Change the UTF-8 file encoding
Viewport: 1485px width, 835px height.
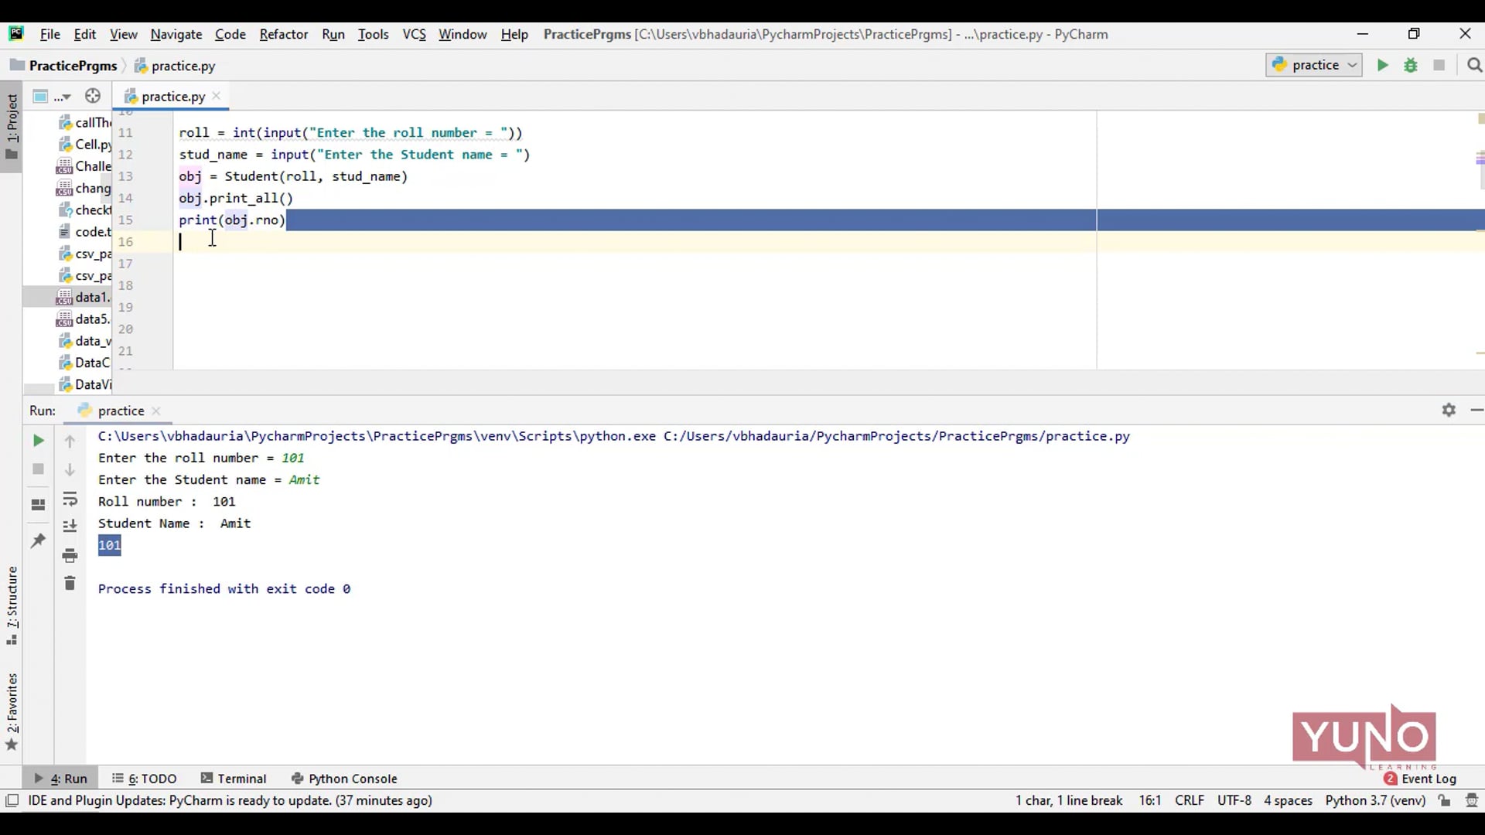click(x=1234, y=800)
